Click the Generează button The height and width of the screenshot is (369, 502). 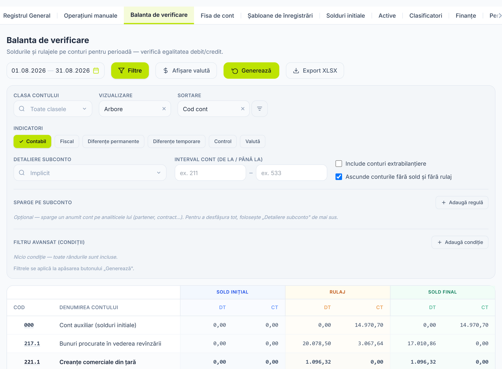(251, 71)
